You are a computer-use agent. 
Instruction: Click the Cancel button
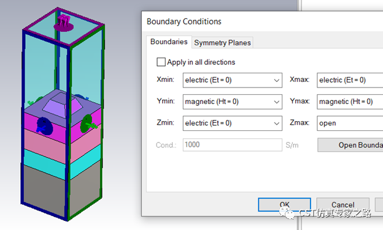tap(342, 205)
